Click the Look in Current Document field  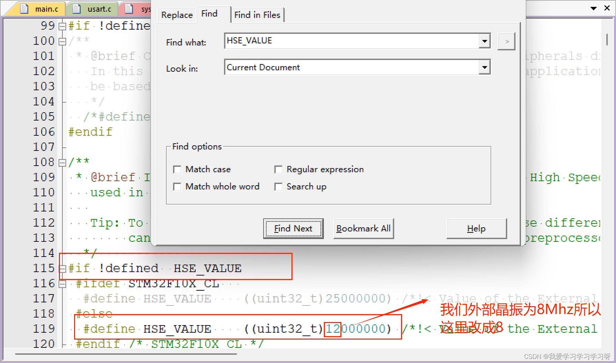click(351, 67)
